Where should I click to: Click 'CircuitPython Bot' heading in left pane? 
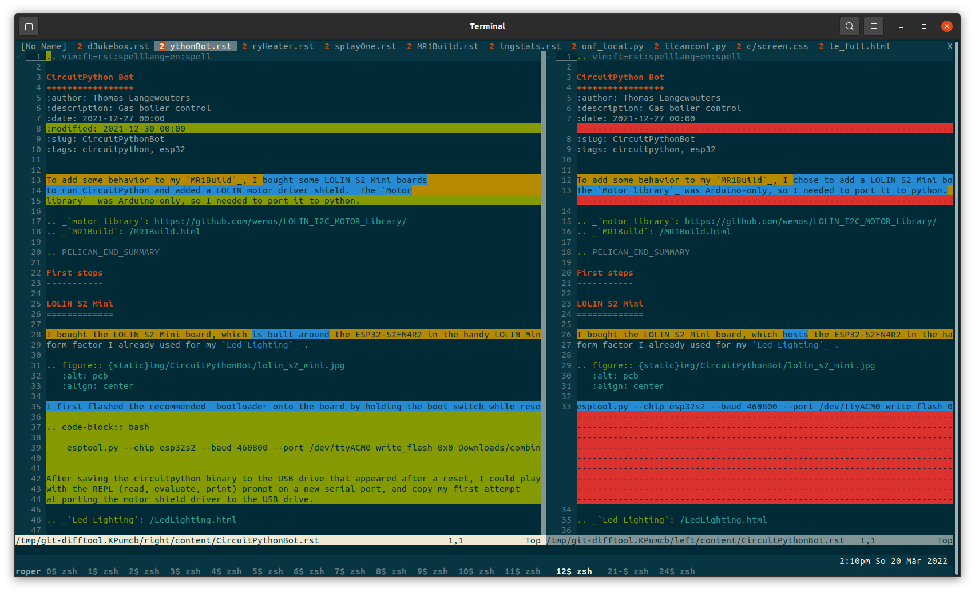click(x=90, y=77)
